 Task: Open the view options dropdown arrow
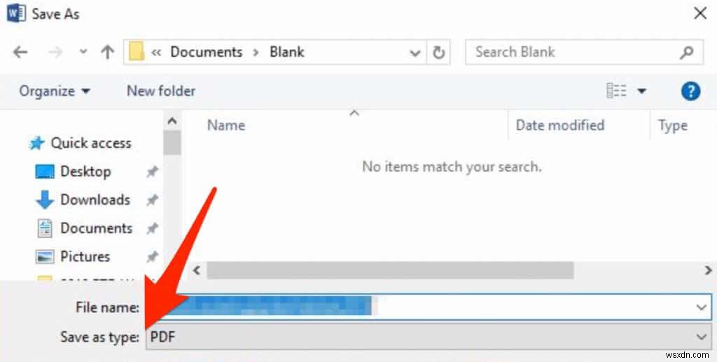(x=641, y=91)
